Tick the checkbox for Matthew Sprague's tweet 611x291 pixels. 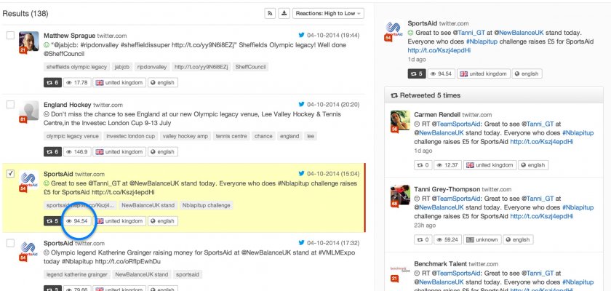(x=10, y=35)
